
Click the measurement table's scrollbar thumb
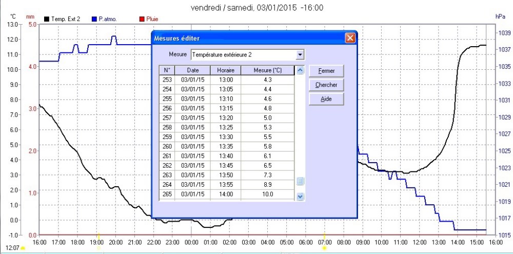[x=301, y=181]
